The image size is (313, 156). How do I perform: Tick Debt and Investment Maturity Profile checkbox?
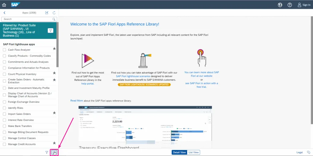pos(4,88)
